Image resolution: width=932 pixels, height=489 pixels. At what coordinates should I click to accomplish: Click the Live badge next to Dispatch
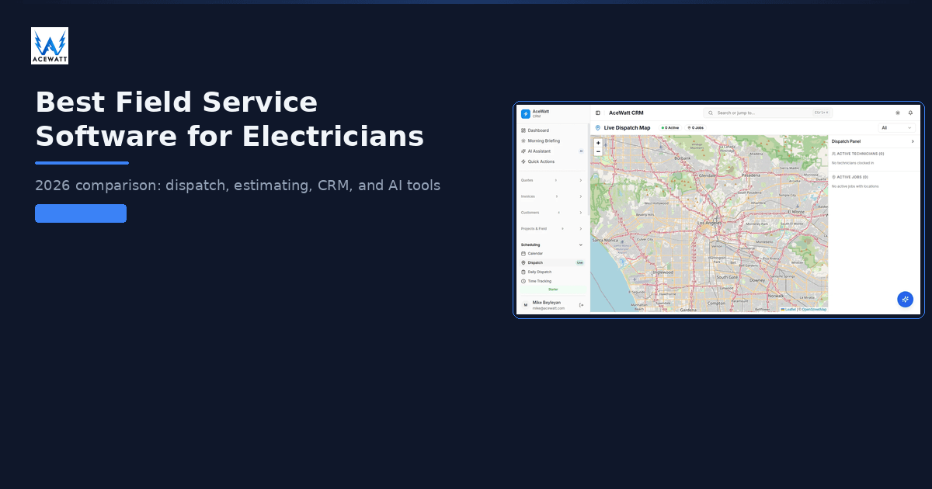[579, 262]
